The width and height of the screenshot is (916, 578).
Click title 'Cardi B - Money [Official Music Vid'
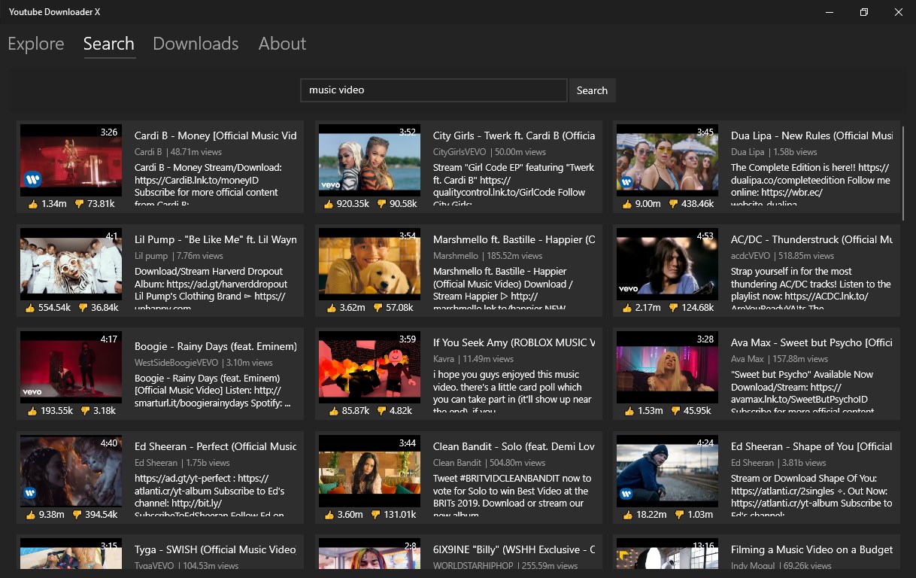[216, 136]
